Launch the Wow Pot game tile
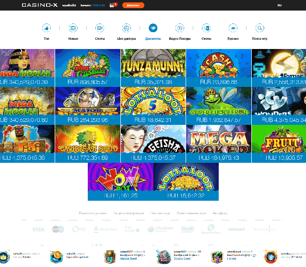The image size is (306, 267). (x=120, y=177)
